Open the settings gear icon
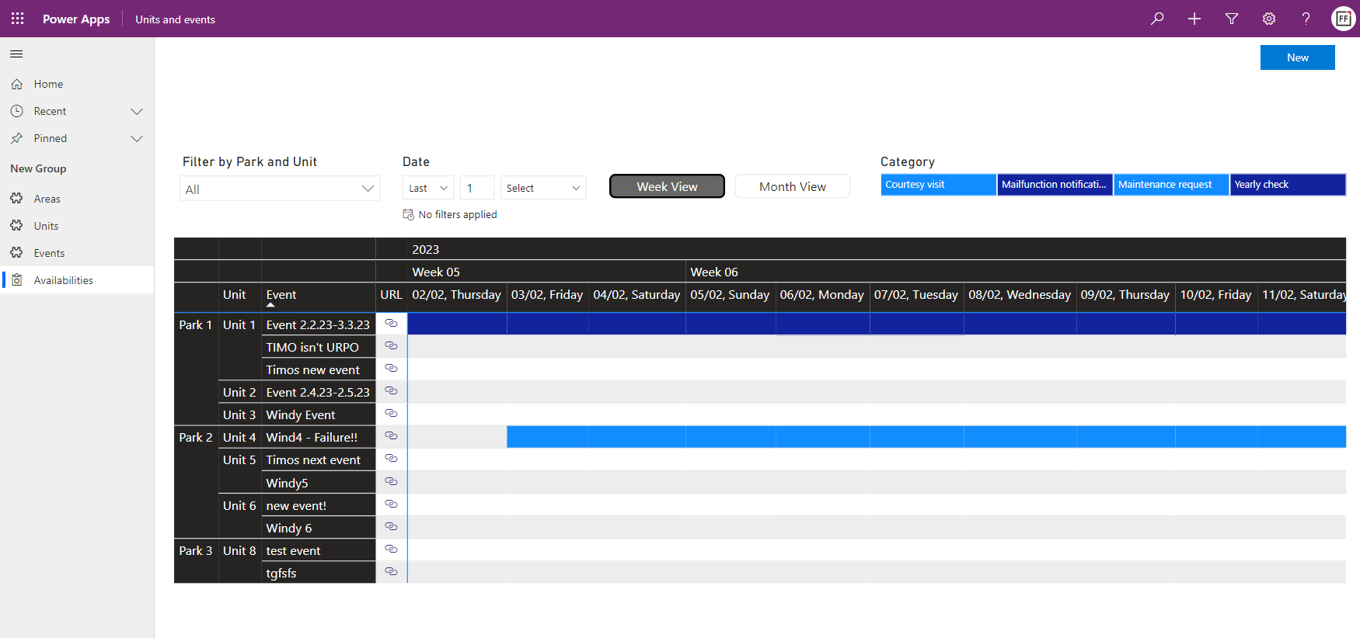Image resolution: width=1360 pixels, height=638 pixels. point(1269,19)
